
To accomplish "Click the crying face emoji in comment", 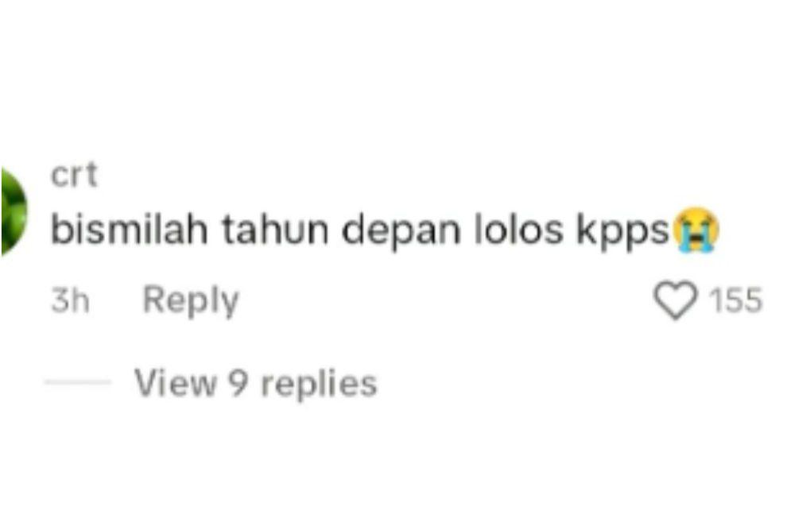I will (695, 230).
